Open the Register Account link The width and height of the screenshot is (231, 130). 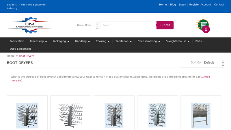(x=200, y=5)
